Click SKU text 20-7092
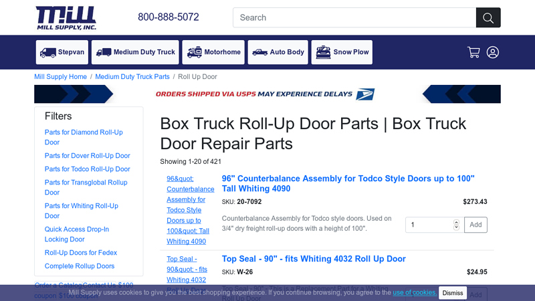Screen dimensions: 535x301 249,202
